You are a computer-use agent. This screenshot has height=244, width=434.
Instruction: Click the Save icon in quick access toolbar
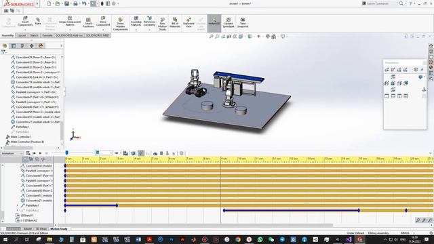[x=66, y=3]
